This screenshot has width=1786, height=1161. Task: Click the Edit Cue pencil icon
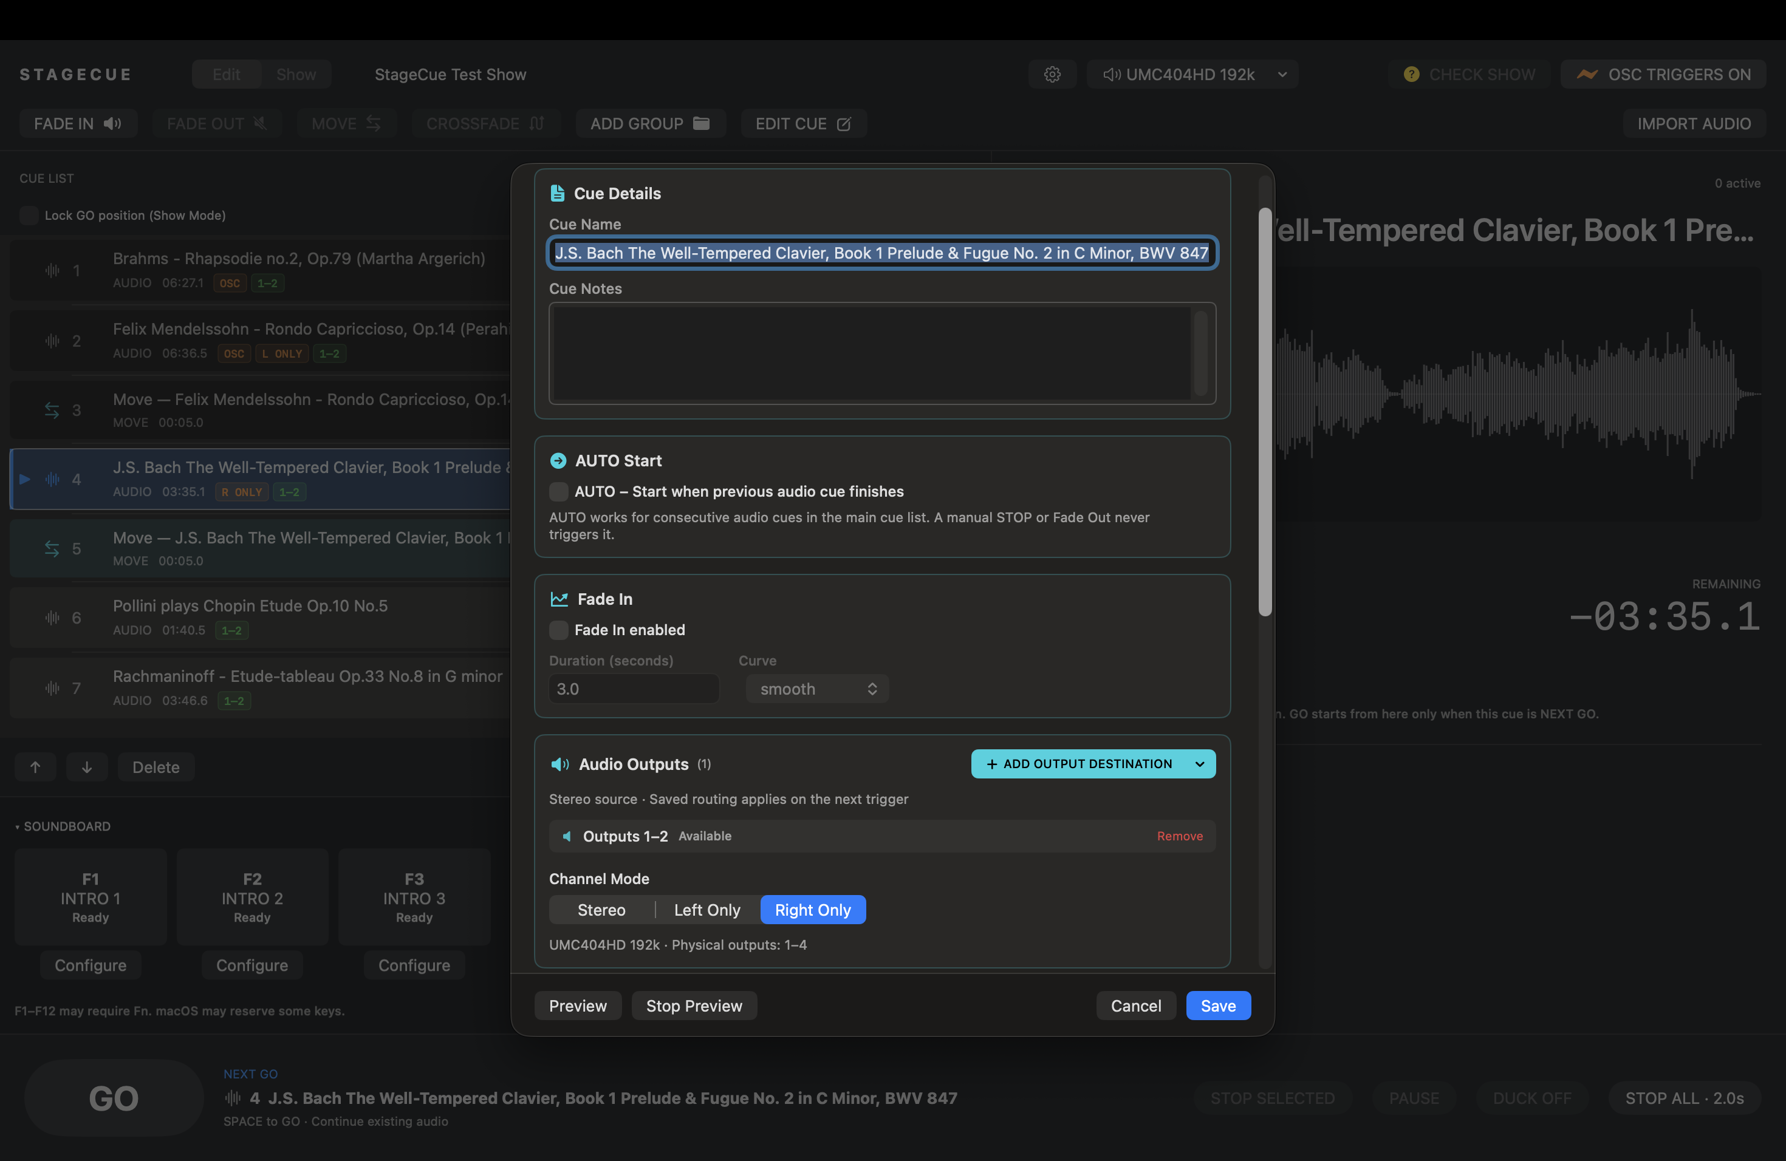(843, 124)
